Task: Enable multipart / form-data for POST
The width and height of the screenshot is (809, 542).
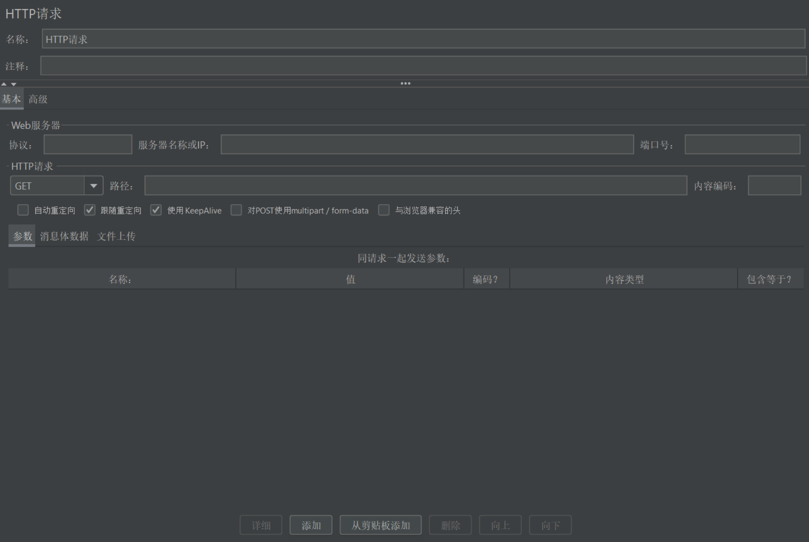Action: [236, 210]
